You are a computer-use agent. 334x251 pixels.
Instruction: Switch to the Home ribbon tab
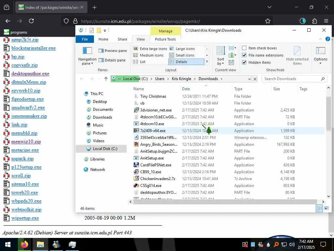(103, 39)
